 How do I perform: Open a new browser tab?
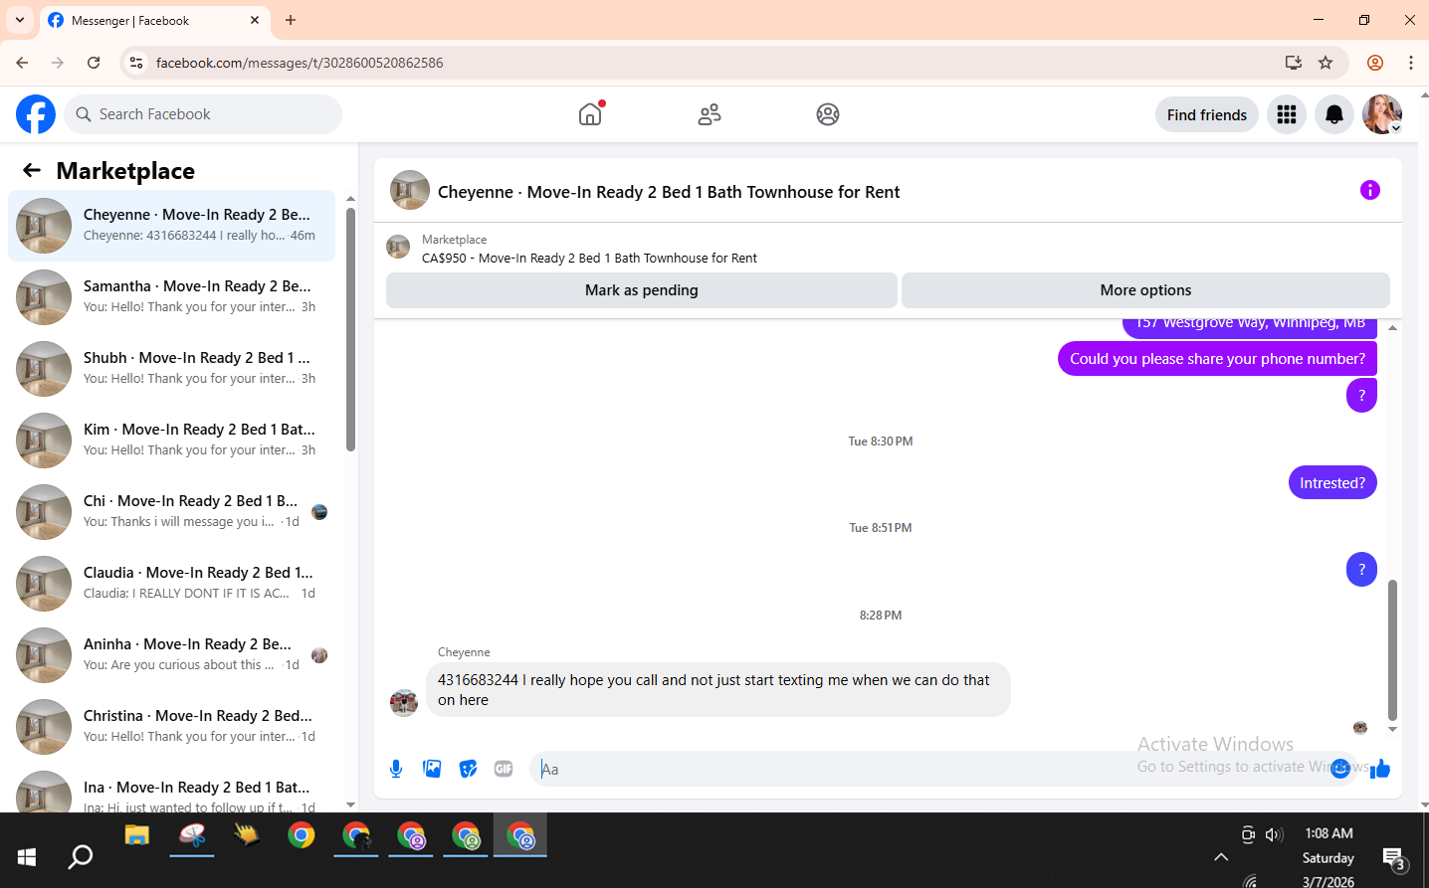(291, 20)
